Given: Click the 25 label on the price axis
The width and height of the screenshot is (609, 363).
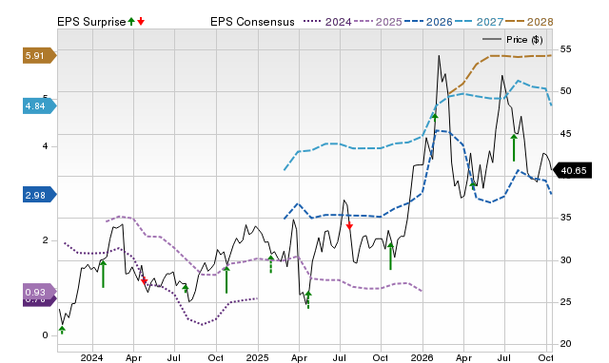Looking at the screenshot, I should pos(565,302).
